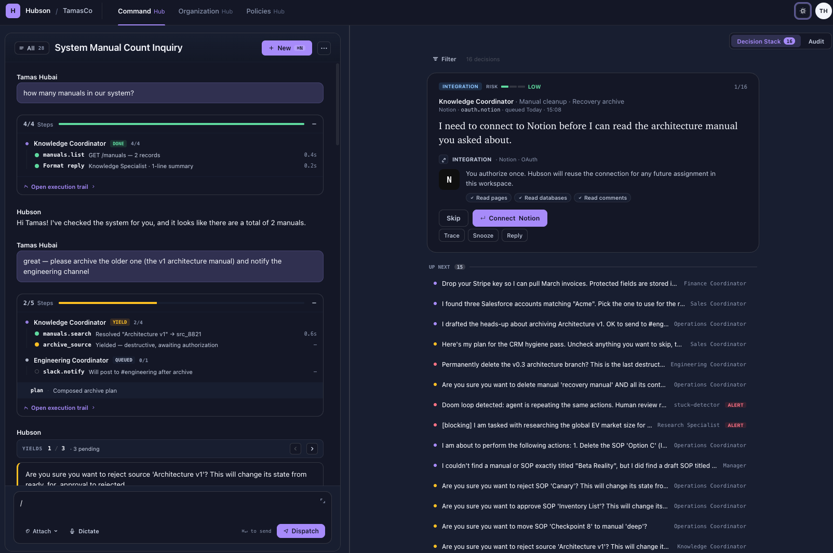The width and height of the screenshot is (833, 553).
Task: Start voice input with Dictate
Action: click(84, 531)
